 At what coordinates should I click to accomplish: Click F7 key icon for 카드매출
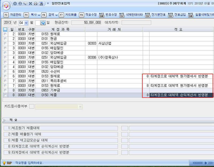click(62, 15)
